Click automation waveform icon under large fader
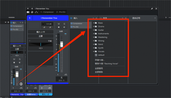Screen dimensions: 171x98 tap(66, 75)
